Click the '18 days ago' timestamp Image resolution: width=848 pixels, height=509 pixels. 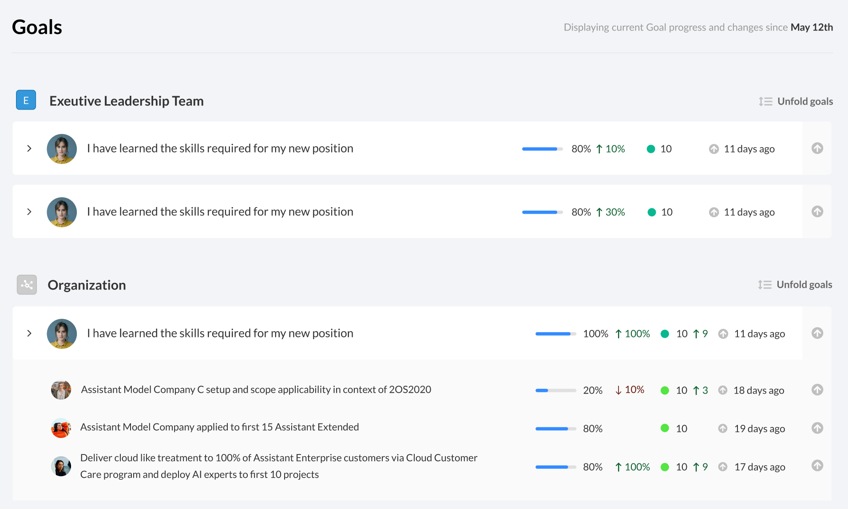[759, 390]
